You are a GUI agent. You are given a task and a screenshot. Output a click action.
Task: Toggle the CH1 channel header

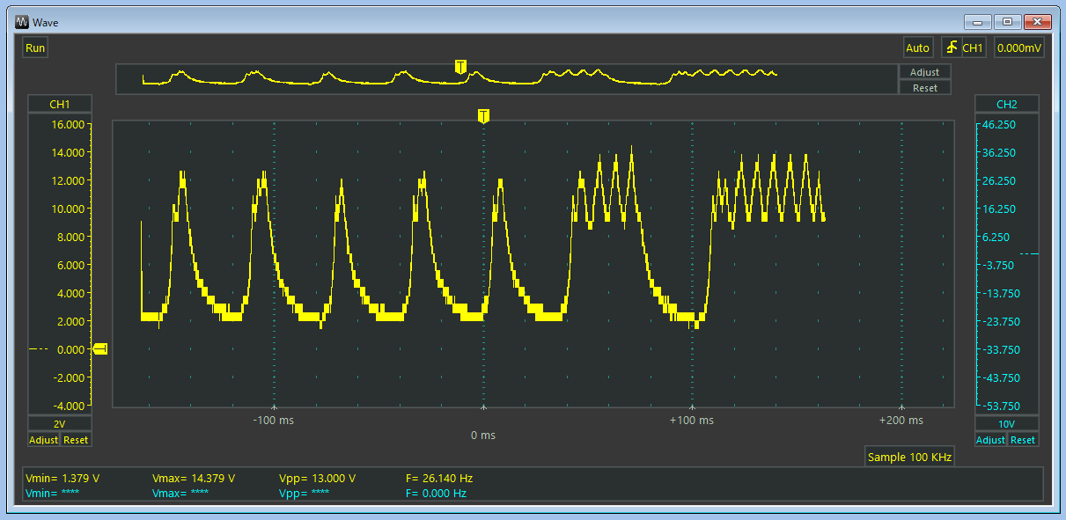pos(60,104)
